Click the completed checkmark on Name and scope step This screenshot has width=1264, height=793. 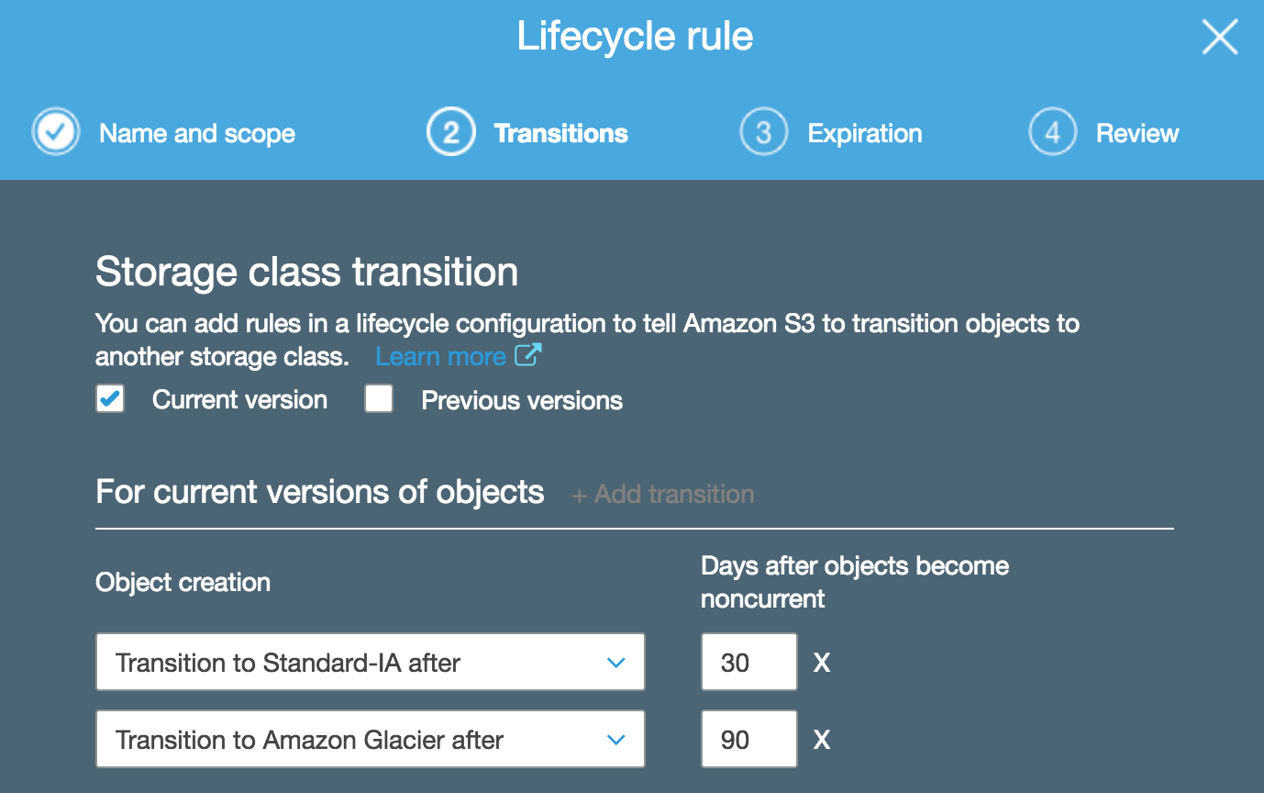[x=55, y=131]
